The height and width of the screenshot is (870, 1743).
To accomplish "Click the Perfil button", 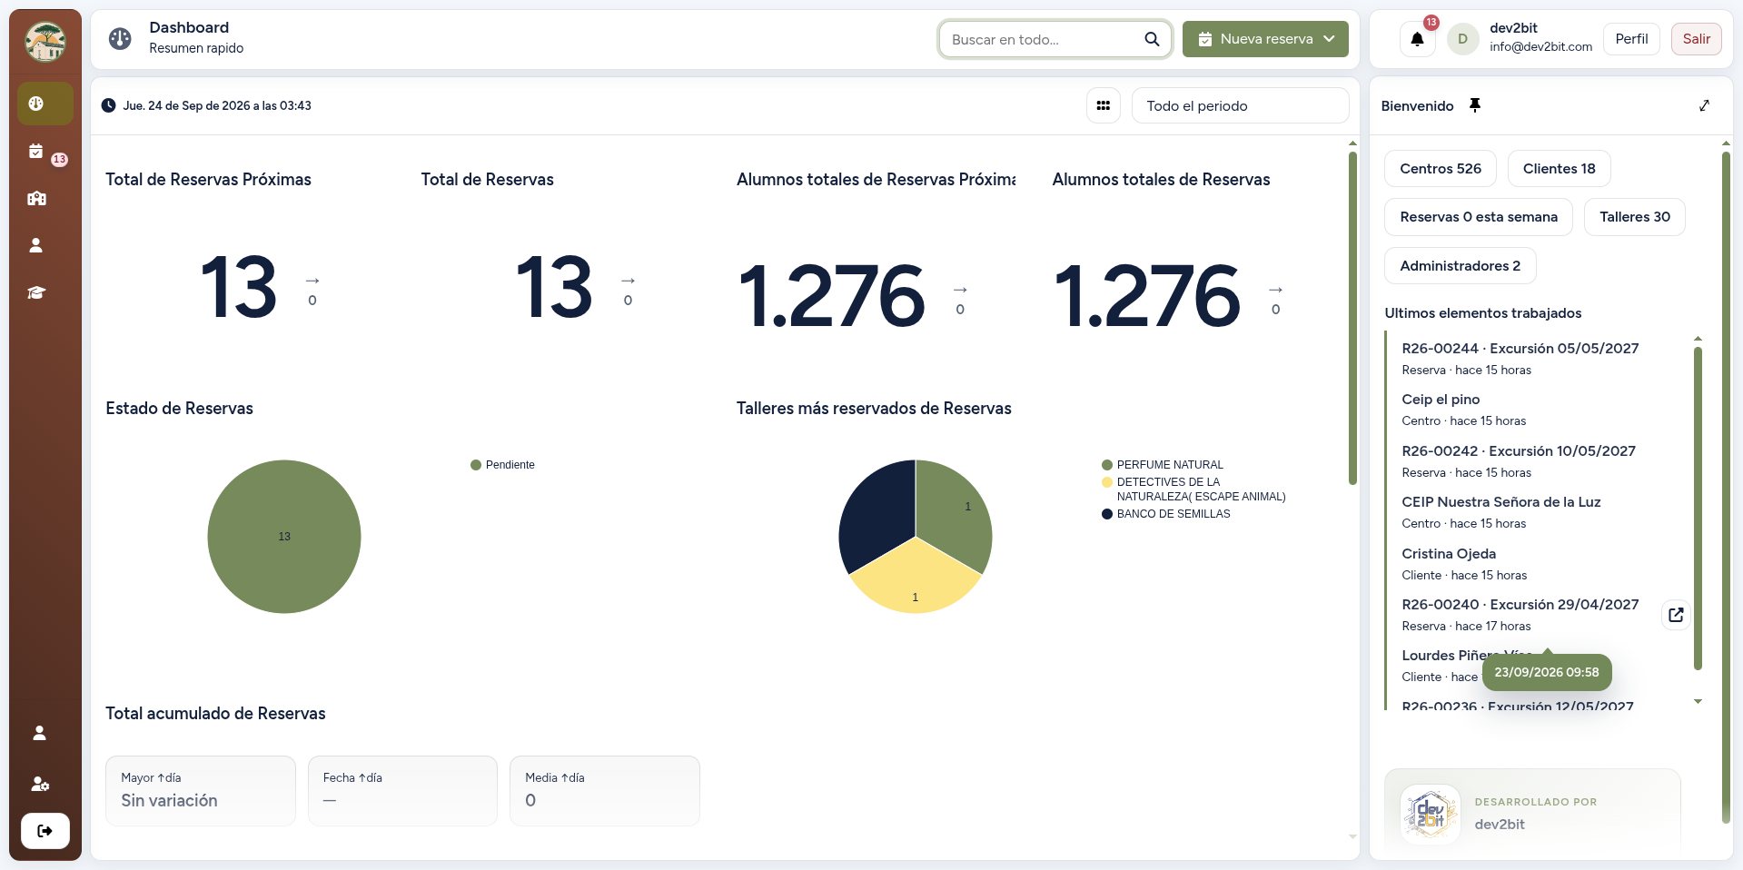I will tap(1631, 39).
